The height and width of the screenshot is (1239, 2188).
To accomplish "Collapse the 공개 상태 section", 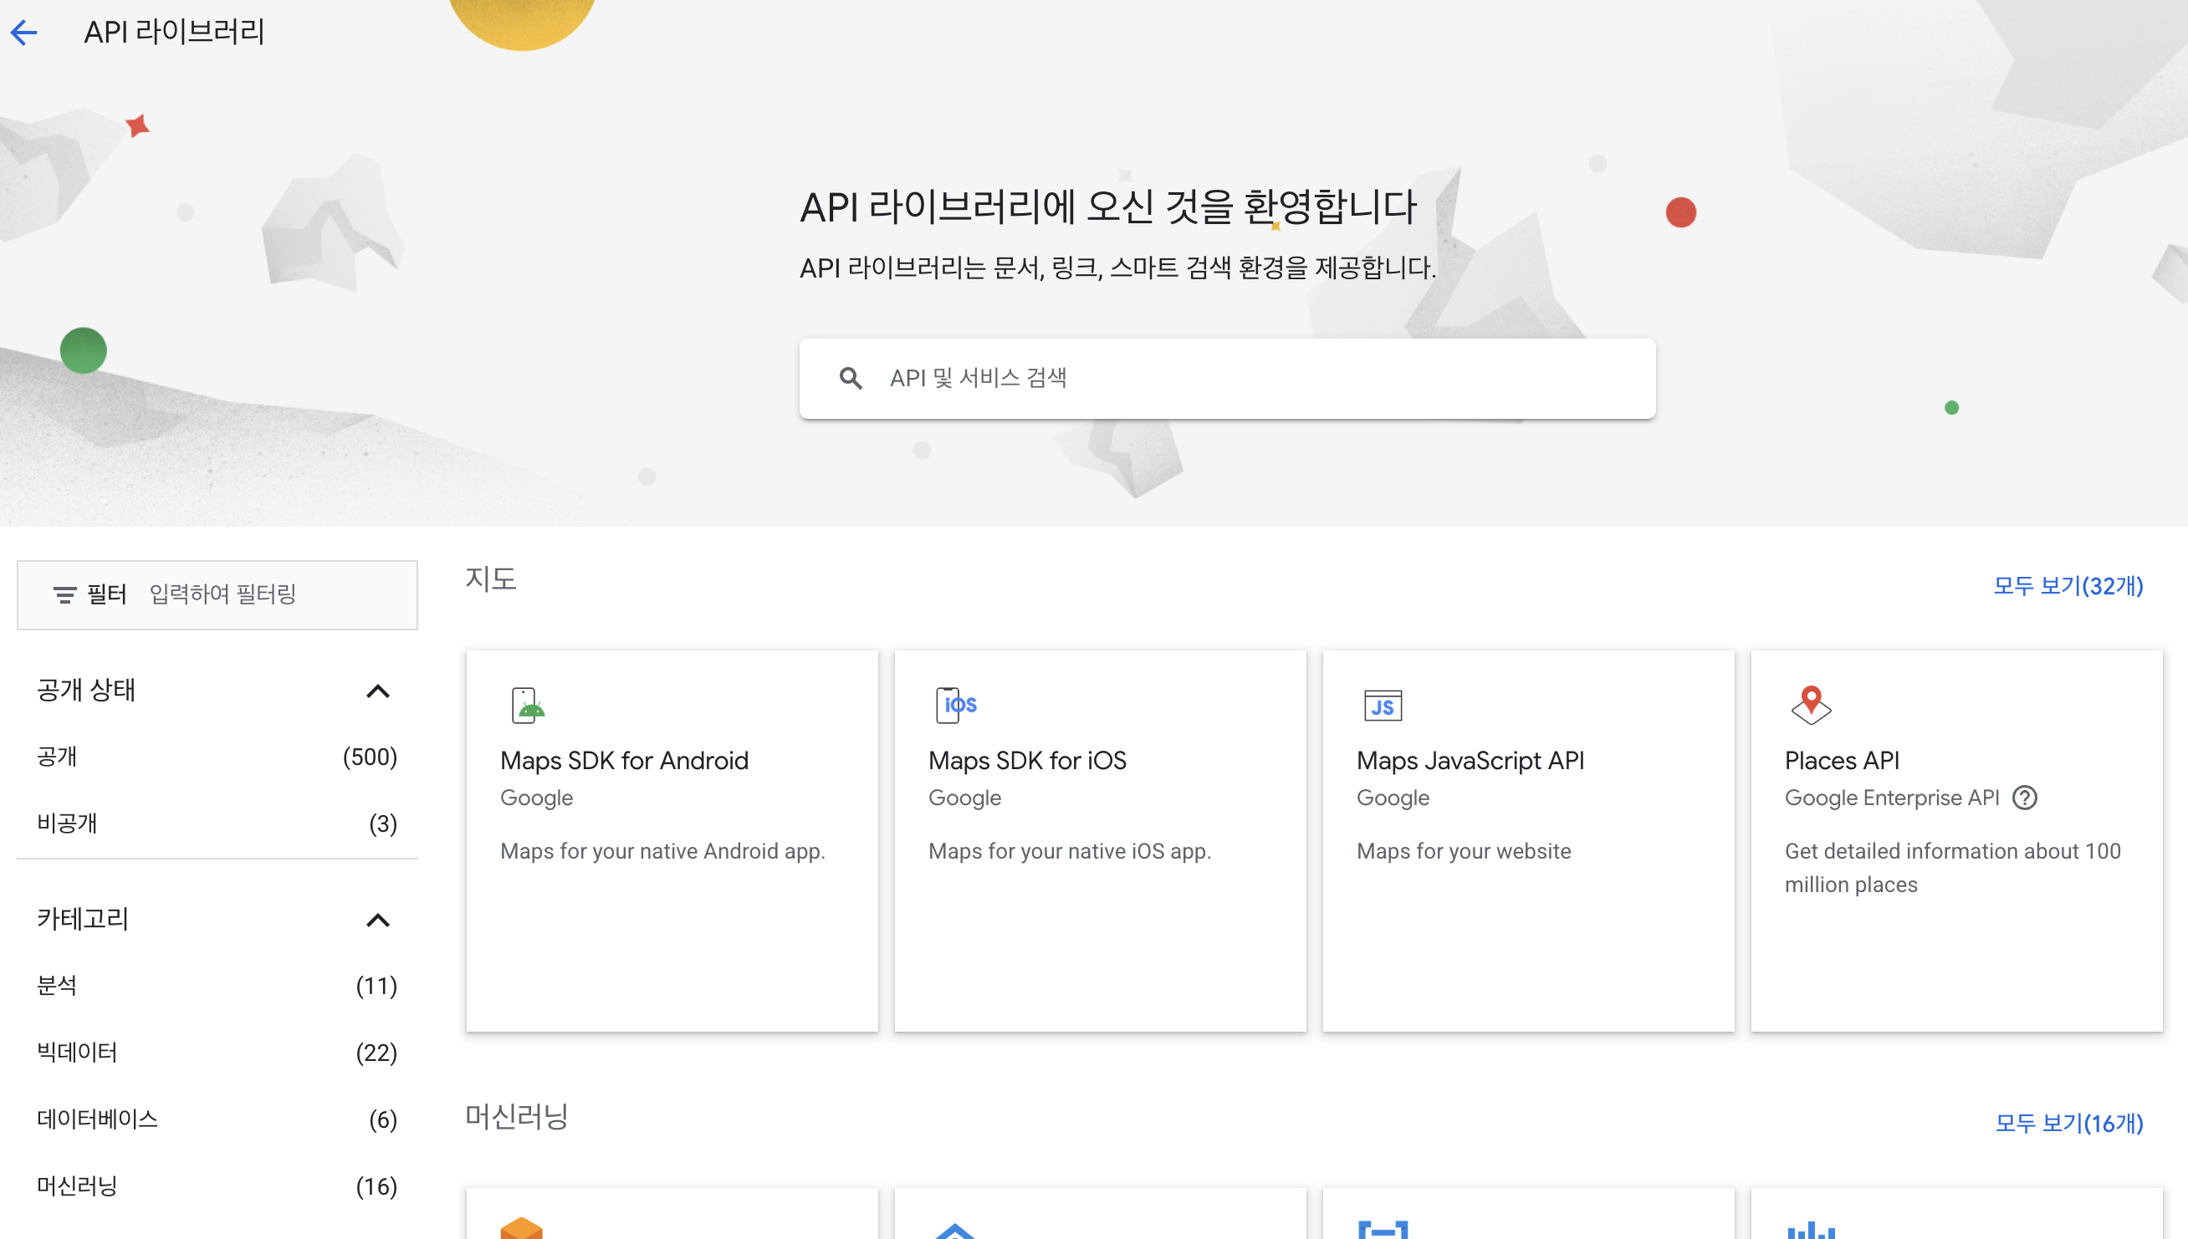I will pyautogui.click(x=377, y=691).
